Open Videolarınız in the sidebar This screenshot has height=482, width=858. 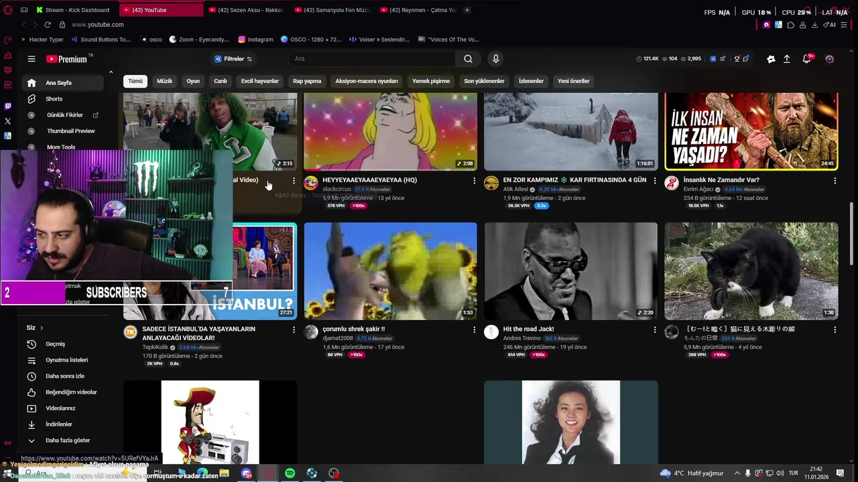63,408
